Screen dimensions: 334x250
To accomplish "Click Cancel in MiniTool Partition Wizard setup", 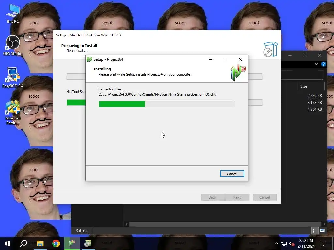I will (x=265, y=197).
